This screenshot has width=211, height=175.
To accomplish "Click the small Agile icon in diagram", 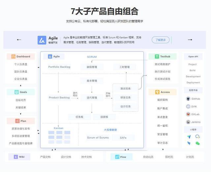I will (x=50, y=57).
